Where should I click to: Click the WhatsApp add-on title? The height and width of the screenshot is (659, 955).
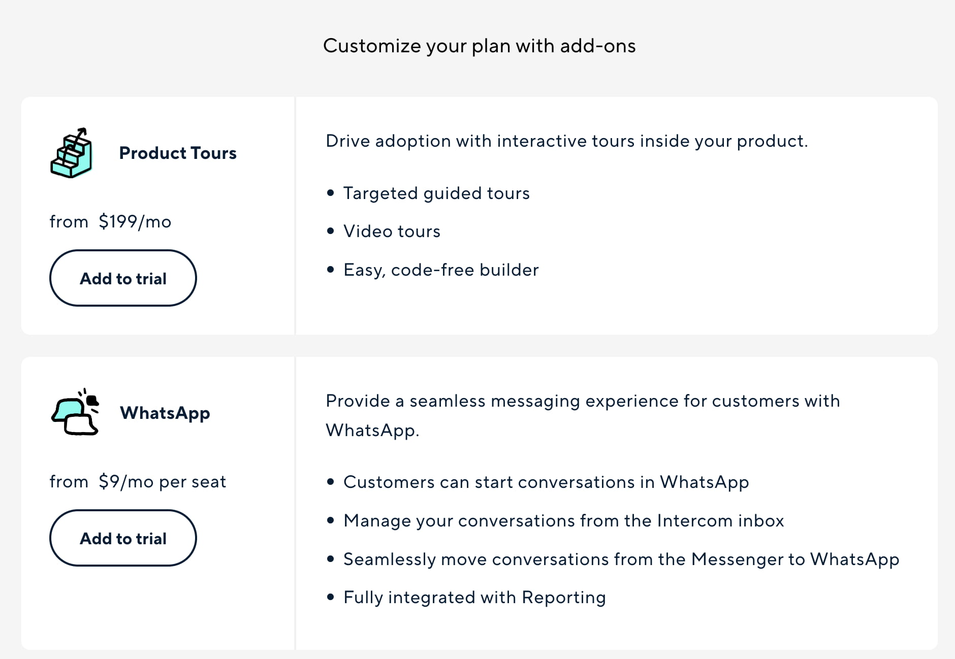point(165,413)
